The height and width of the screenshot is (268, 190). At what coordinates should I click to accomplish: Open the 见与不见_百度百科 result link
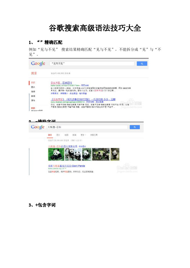(61, 83)
